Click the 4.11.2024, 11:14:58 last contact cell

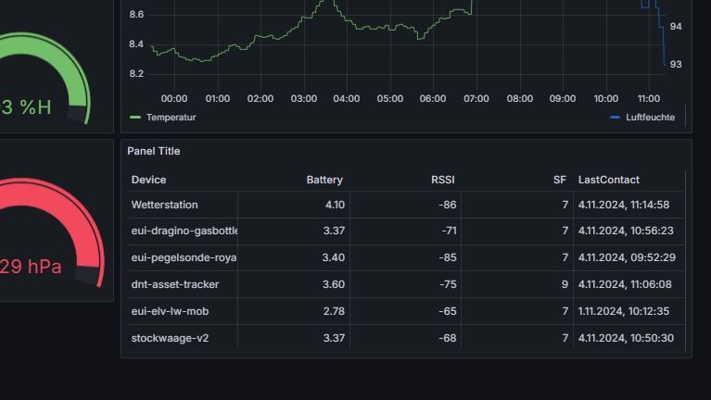(x=624, y=205)
